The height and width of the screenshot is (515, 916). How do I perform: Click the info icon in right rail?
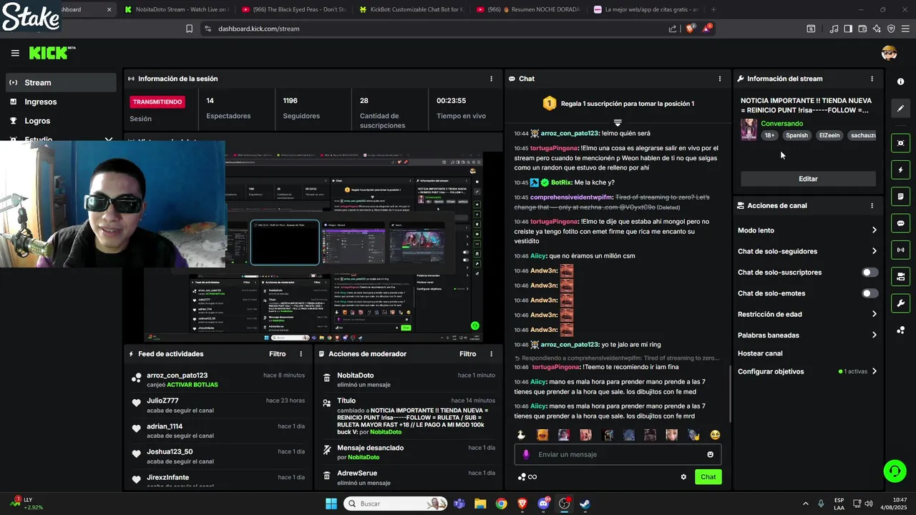coord(900,82)
